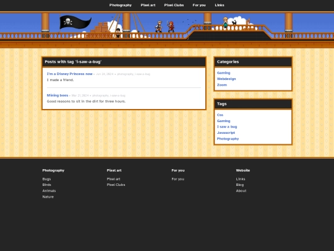Viewport: 334px width, 251px height.
Task: Filter posts by Gaming in Tags box
Action: click(223, 121)
